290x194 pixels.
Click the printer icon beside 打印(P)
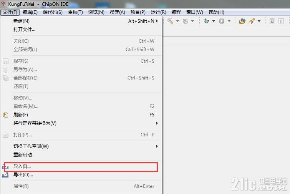(x=5, y=135)
